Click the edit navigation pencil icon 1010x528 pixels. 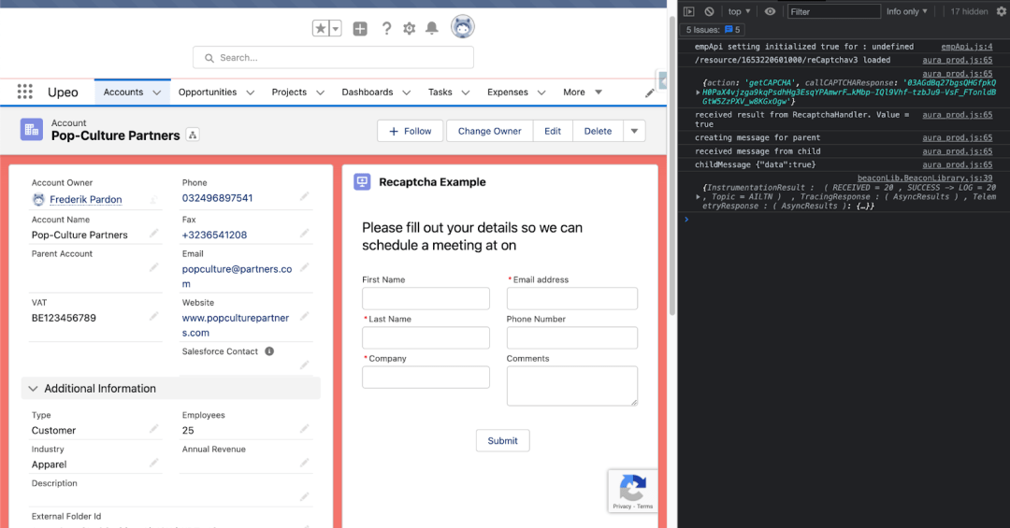tap(649, 93)
